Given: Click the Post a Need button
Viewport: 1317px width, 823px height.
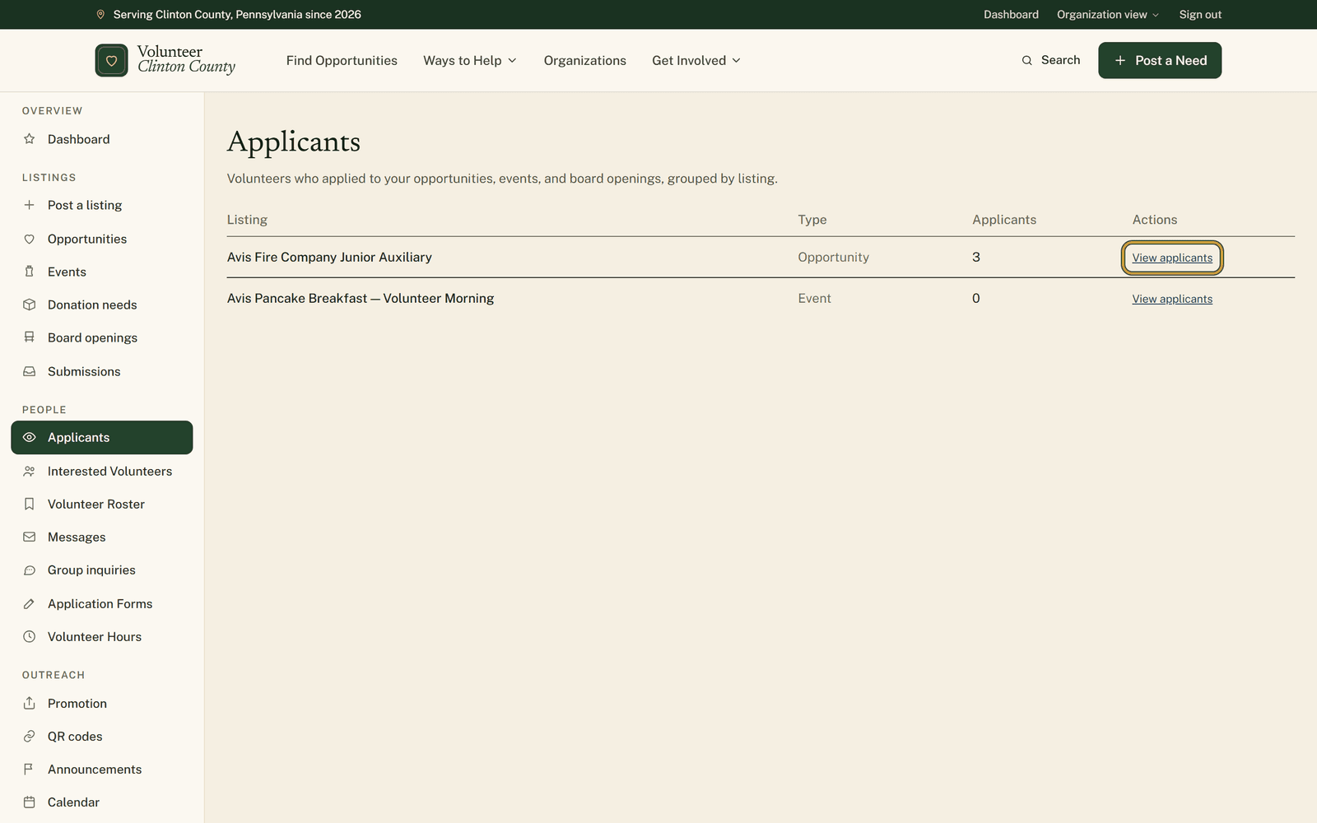Looking at the screenshot, I should coord(1160,60).
